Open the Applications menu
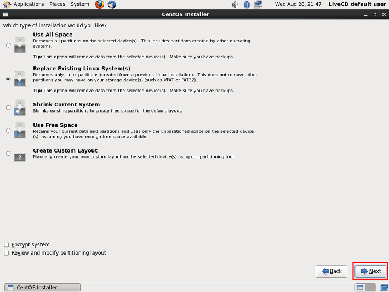Screen dimensions: 389x292 coord(28,4)
